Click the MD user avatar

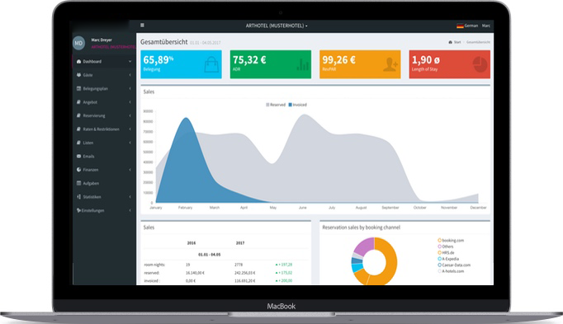click(x=78, y=43)
